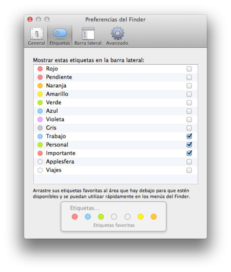Screen dimensions: 231x272
Task: Disable the Importante tag checkbox
Action: [189, 153]
